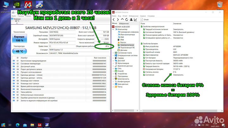Viewport: 228px width, 128px height.
Task: Click the 48 °C temperature button
Action: (20, 51)
